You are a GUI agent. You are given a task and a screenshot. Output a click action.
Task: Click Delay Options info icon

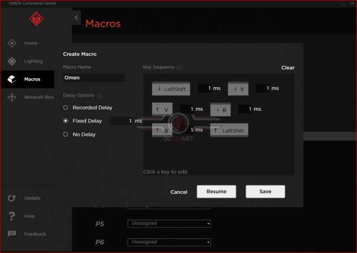coord(99,96)
